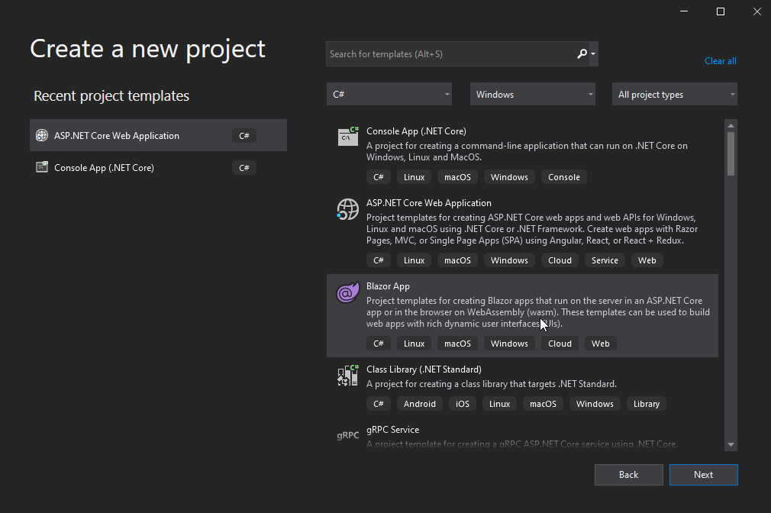The image size is (771, 513).
Task: Minimize the Create a new project window
Action: pos(683,11)
